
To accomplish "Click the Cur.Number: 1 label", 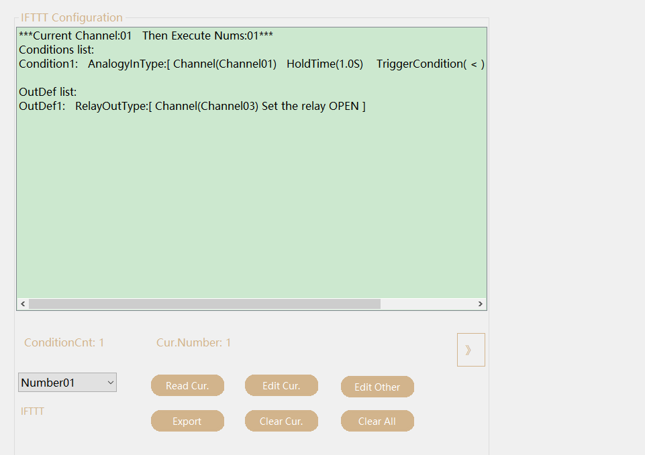I will pyautogui.click(x=193, y=343).
